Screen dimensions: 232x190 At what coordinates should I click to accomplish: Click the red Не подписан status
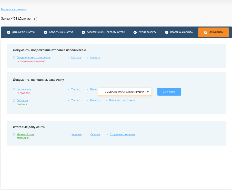click(23, 93)
